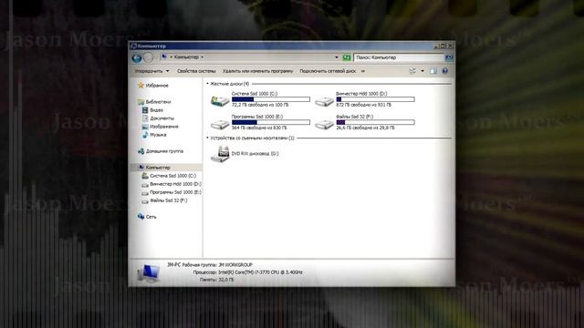Select the DVD RW дисковод (G:) icon
Viewport: 584px width, 328px height.
click(x=220, y=154)
